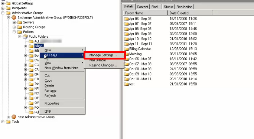This screenshot has width=254, height=139.
Task: Click the Exchange Administrative Group label
Action: [55, 17]
